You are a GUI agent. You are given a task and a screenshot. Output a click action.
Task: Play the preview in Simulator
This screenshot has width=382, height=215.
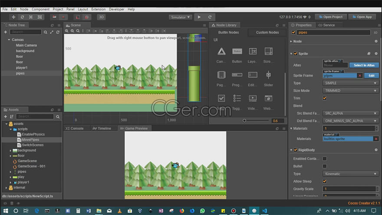[199, 17]
